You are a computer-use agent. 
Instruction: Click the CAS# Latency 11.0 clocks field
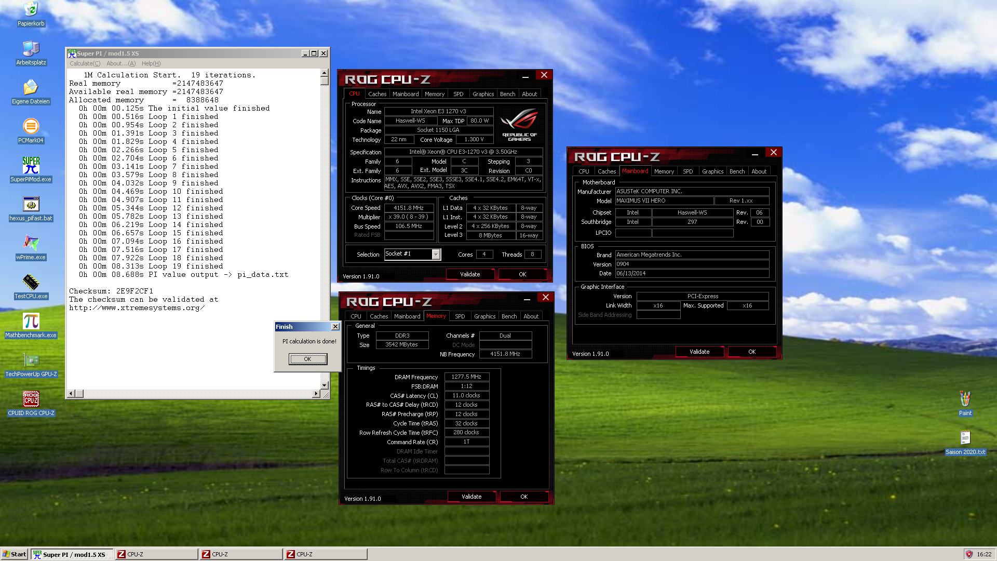[x=466, y=396]
